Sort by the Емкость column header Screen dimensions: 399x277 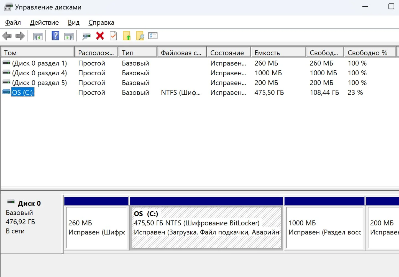pyautogui.click(x=278, y=53)
